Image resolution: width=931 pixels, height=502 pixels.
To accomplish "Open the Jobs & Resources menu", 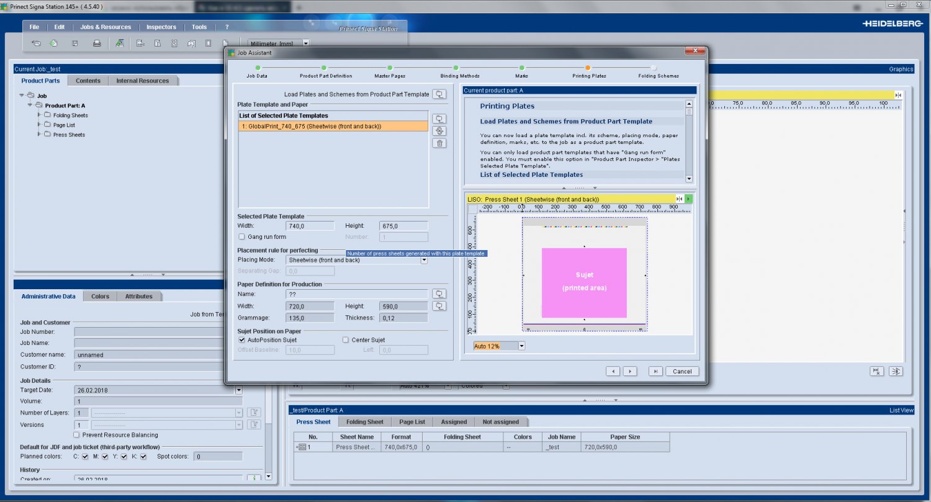I will (106, 27).
